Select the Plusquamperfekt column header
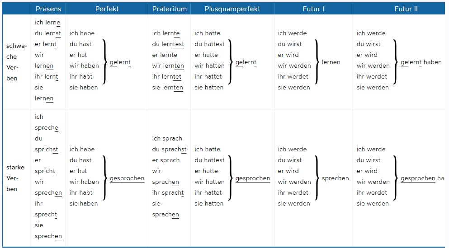The width and height of the screenshot is (449, 248). tap(232, 9)
